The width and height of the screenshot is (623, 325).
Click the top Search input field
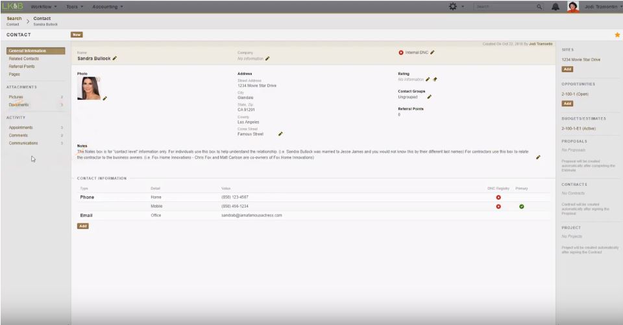505,6
